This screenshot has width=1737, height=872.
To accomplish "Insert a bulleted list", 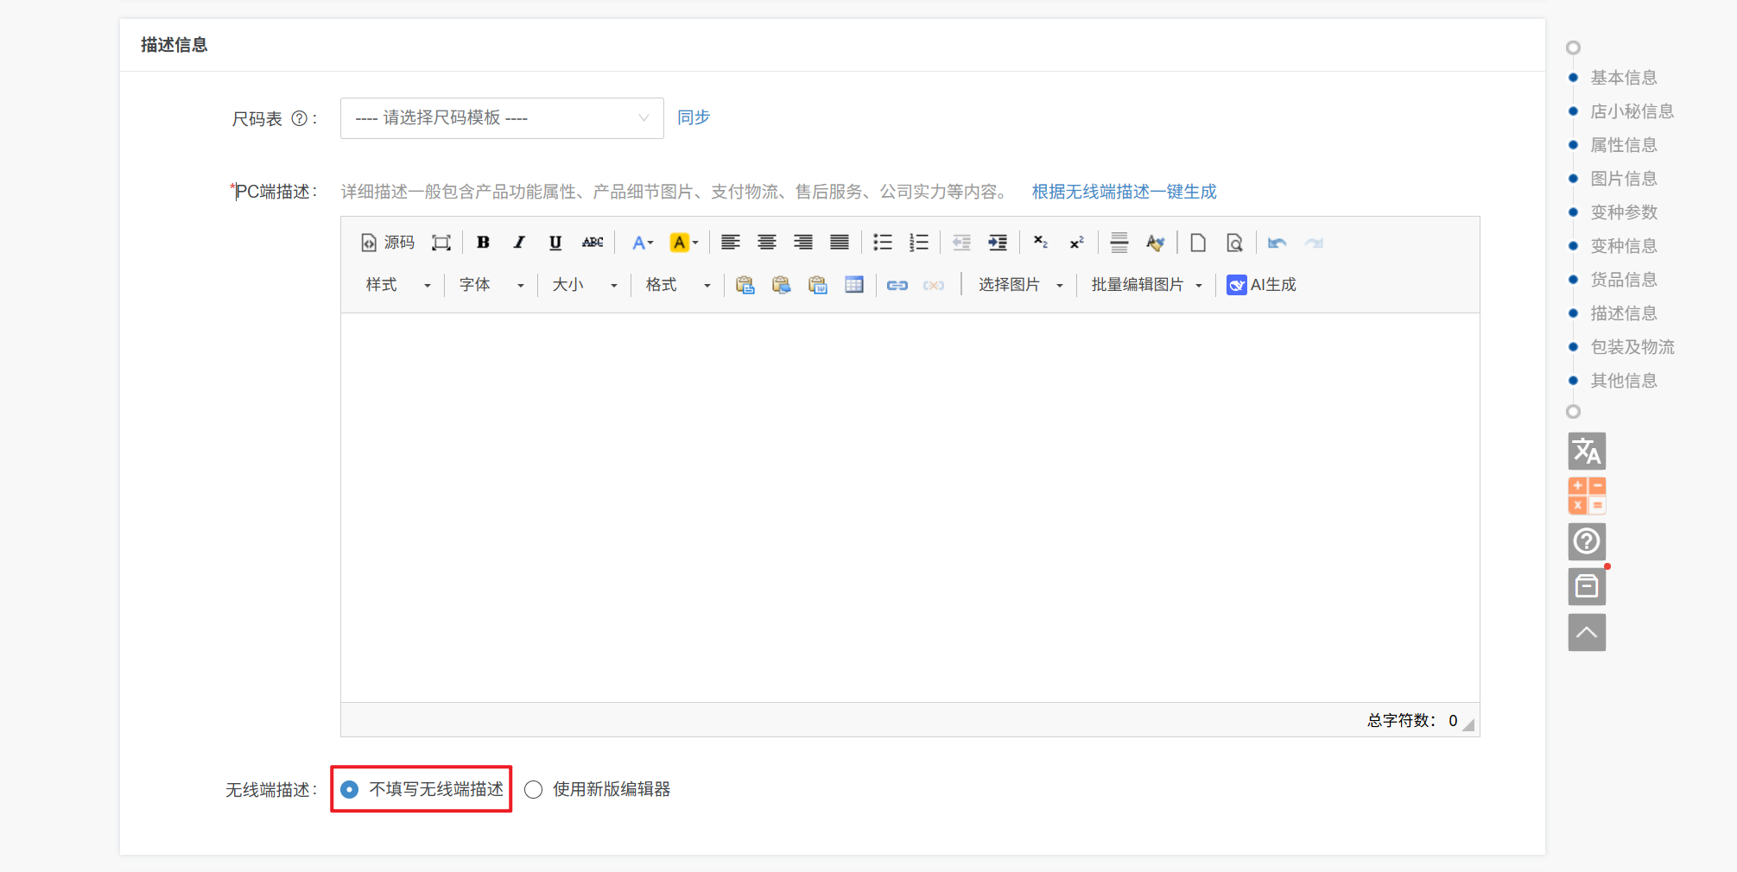I will (x=882, y=243).
